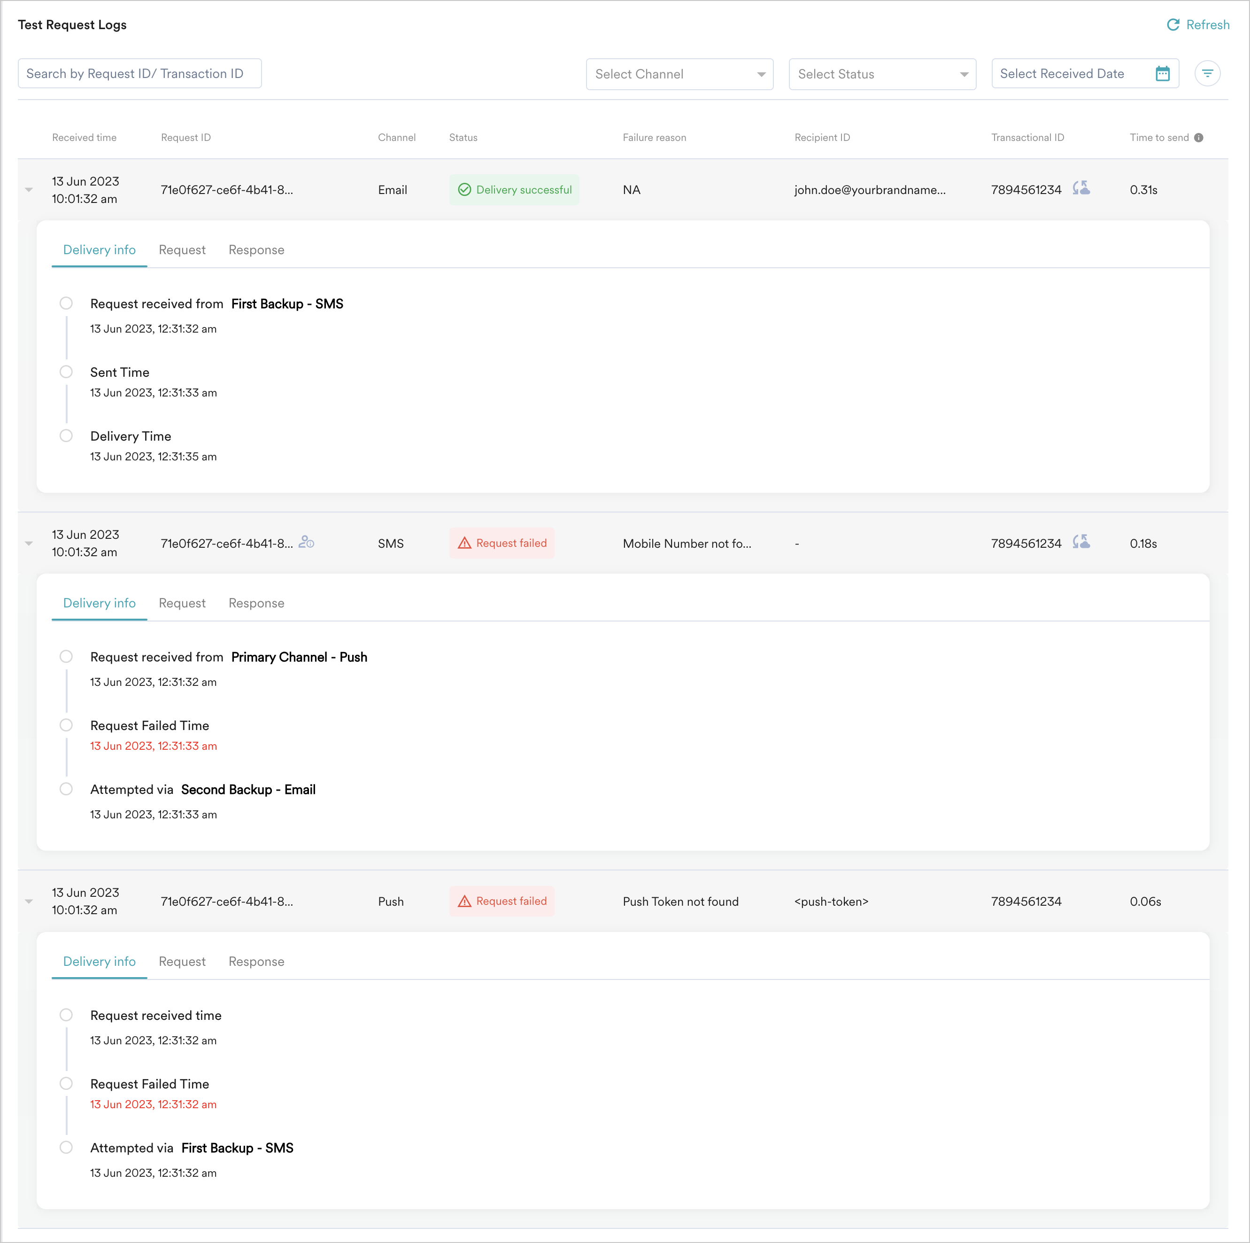Collapse the Email log row arrow
The height and width of the screenshot is (1243, 1250).
coord(29,190)
